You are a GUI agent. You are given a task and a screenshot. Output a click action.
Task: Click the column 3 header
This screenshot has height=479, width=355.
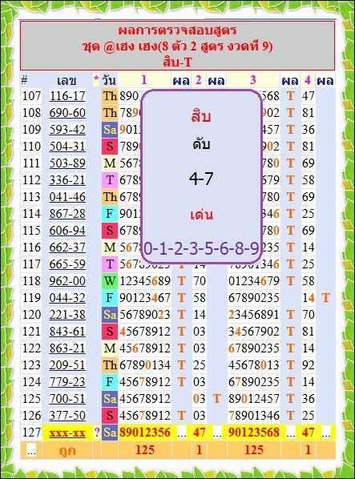click(253, 80)
